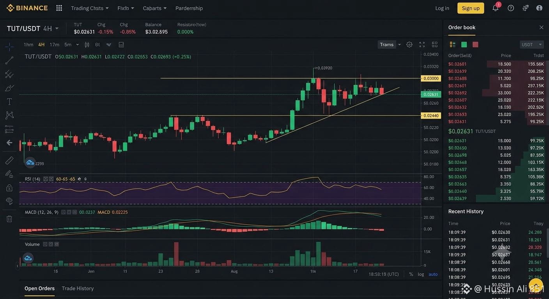Click the Binance logo
The height and width of the screenshot is (299, 549).
[x=27, y=8]
